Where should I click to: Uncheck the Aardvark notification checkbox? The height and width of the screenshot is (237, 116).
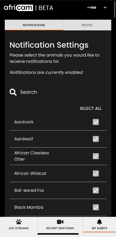(96, 122)
